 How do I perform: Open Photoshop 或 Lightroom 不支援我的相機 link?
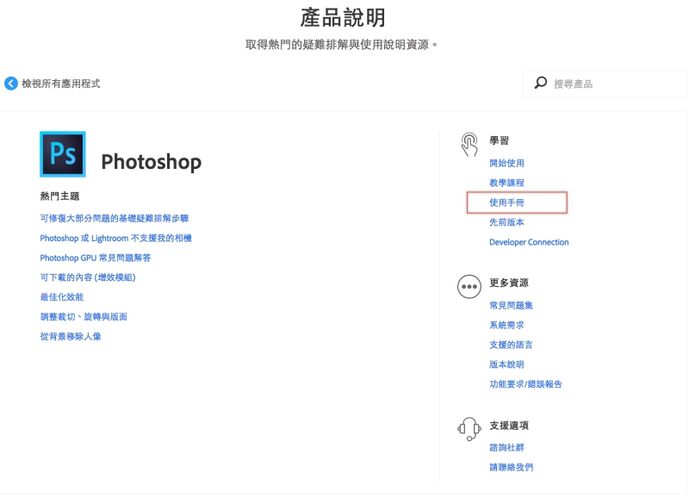click(x=116, y=239)
